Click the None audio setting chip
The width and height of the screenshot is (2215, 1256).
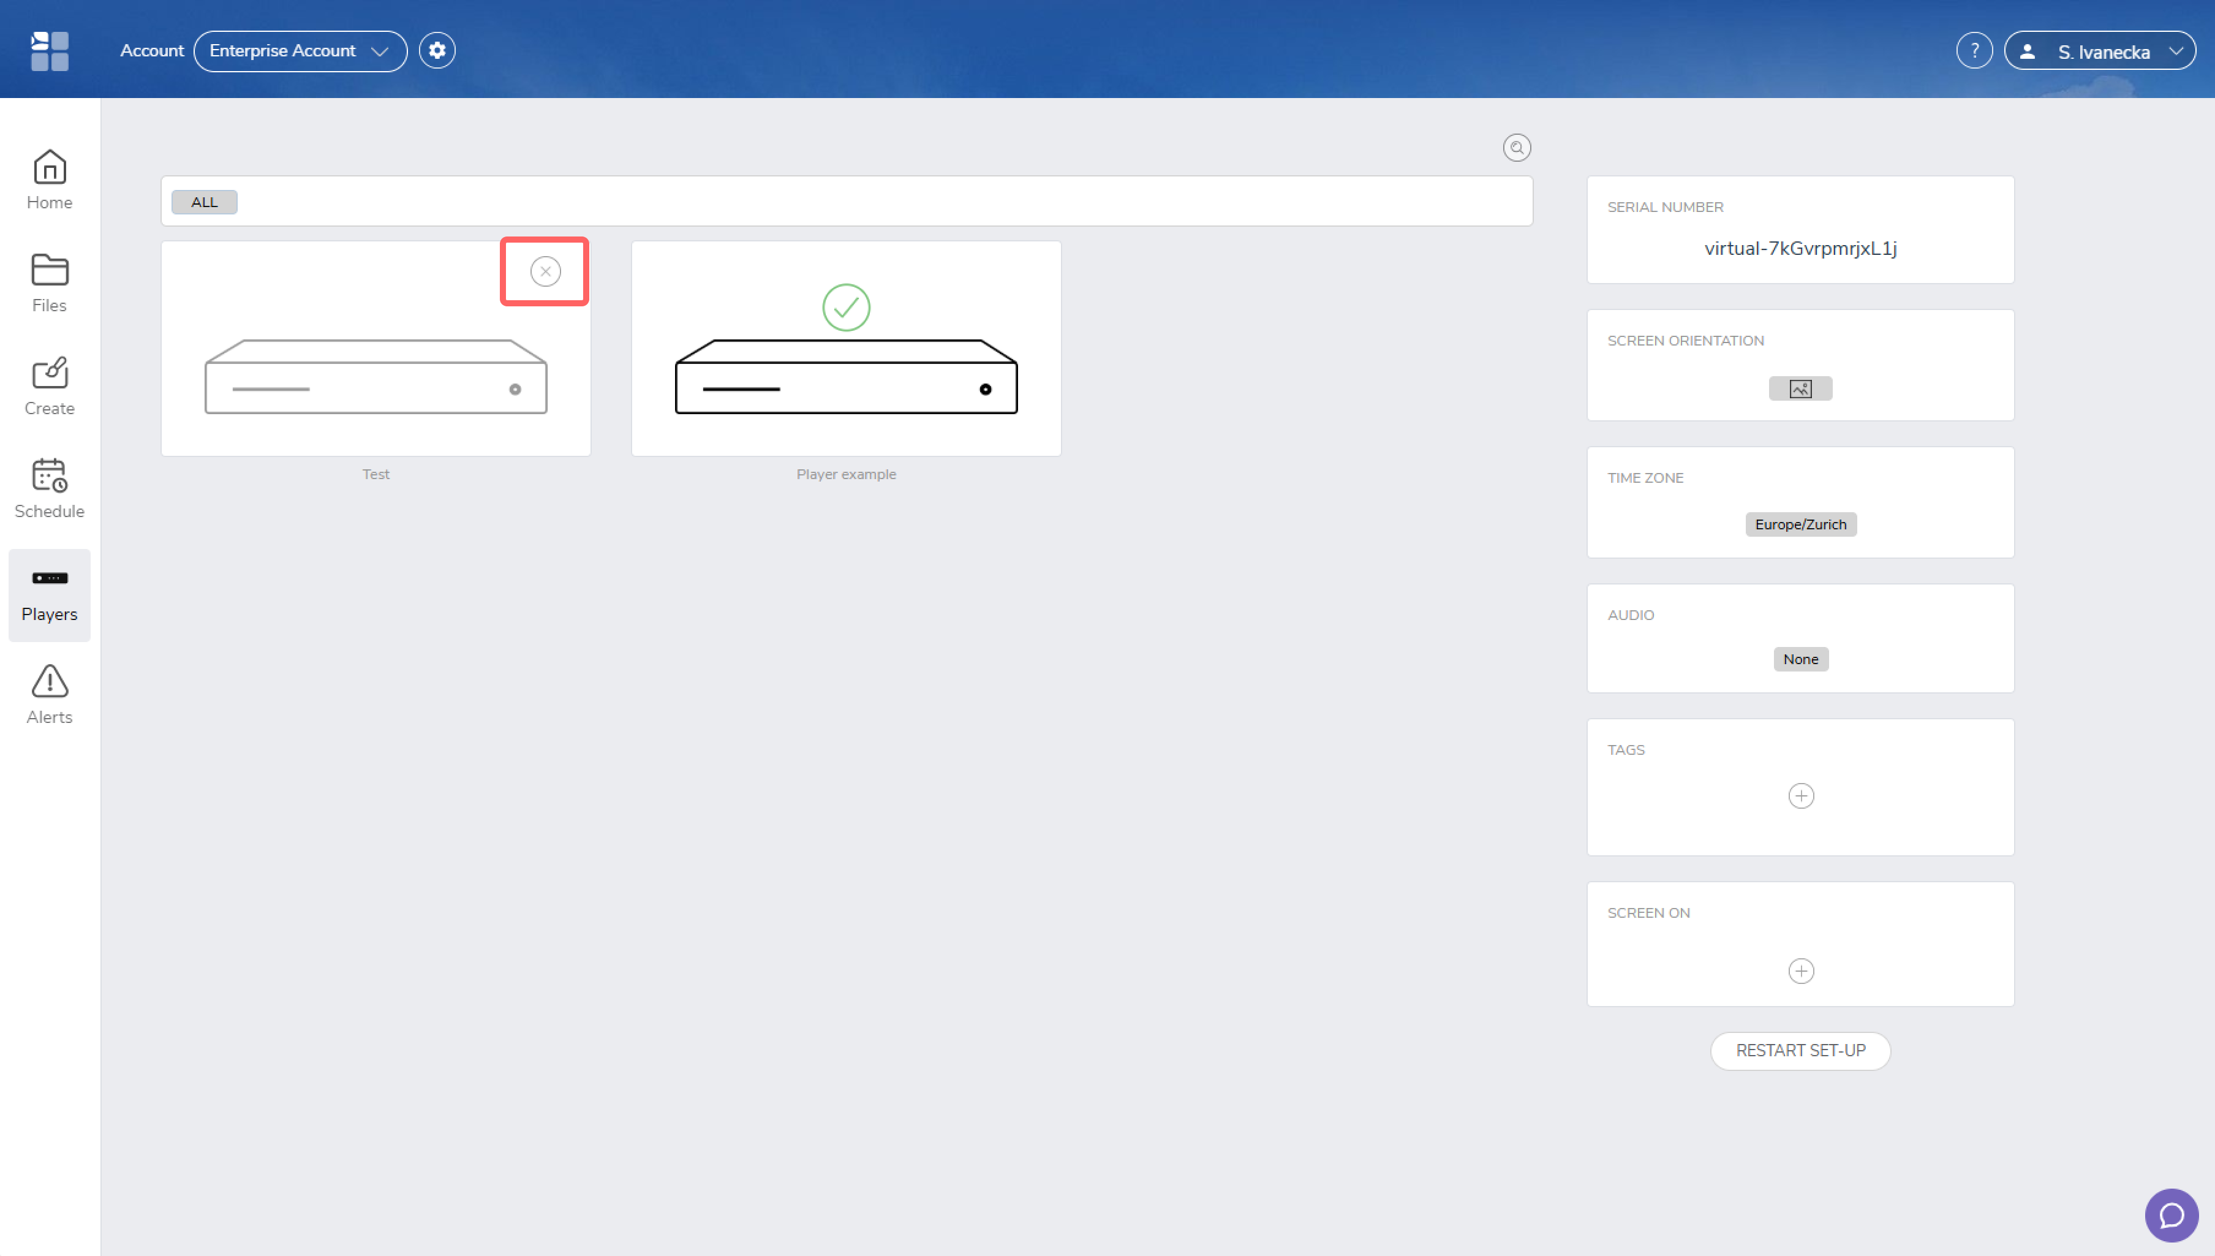1800,659
